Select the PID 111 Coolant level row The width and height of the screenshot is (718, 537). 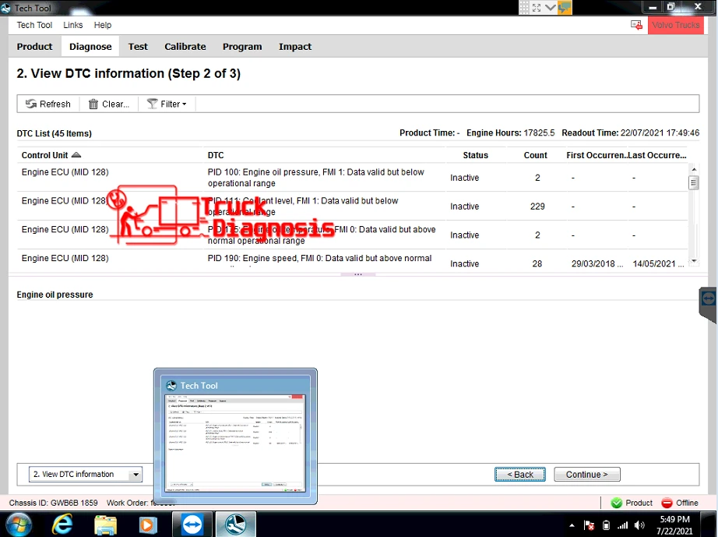(353, 207)
